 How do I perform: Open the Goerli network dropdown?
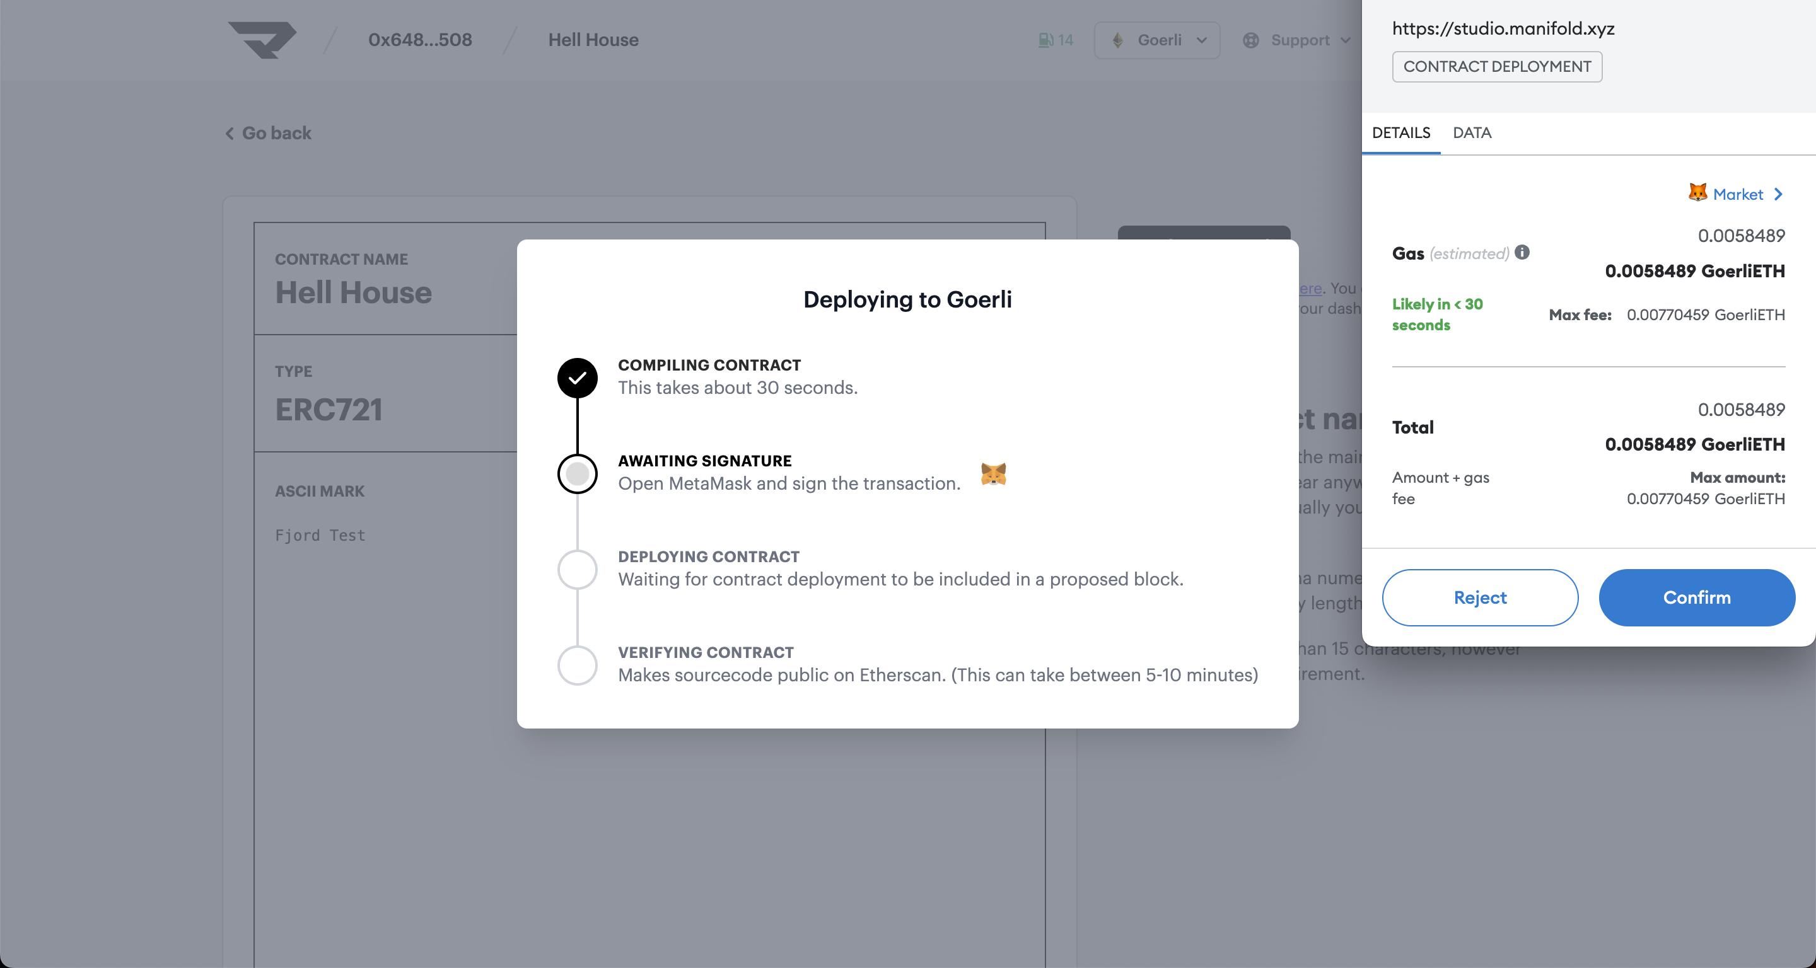1157,40
